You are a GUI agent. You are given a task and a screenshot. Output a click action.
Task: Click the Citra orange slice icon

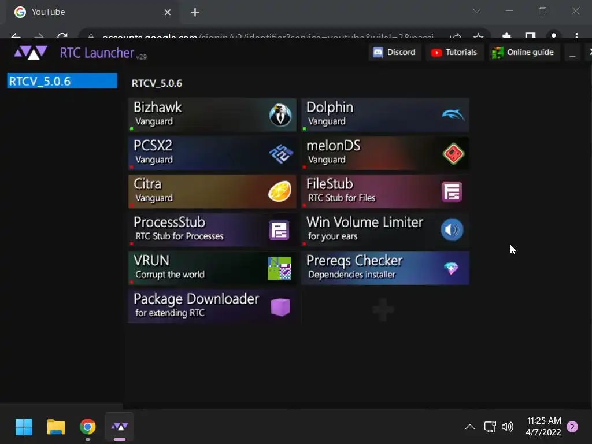[280, 191]
